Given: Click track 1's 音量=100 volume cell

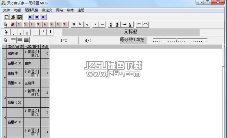Looking at the screenshot, I should pos(15,63).
